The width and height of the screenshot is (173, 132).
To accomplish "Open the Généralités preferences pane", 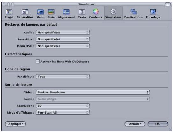I will pos(25,14).
